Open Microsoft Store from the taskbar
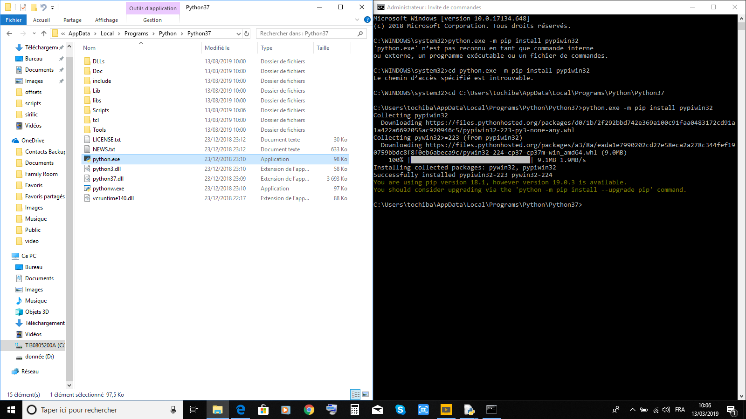 point(263,410)
